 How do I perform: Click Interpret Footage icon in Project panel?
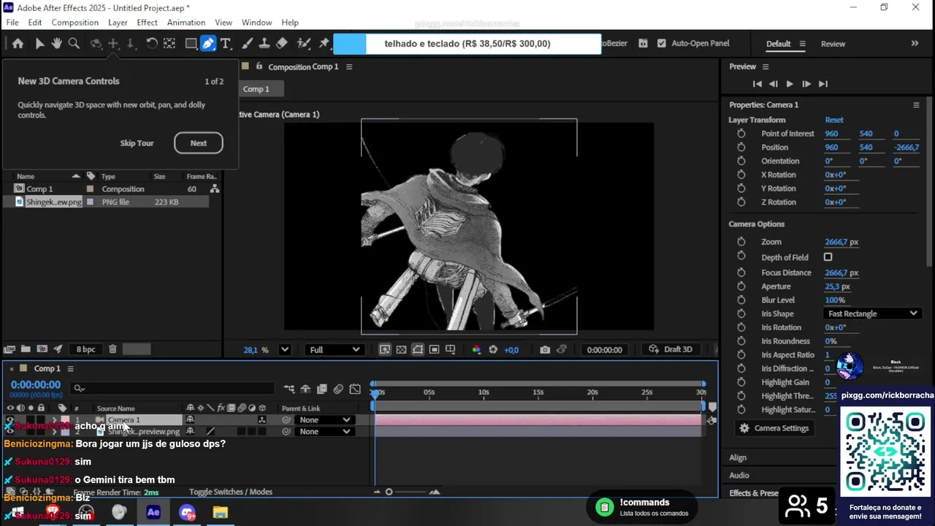coord(9,349)
